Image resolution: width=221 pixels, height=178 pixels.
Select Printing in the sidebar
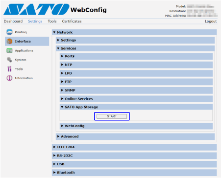(x=21, y=32)
